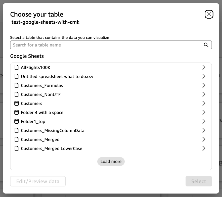Click the Folder 4 with a space icon
This screenshot has height=197, width=222.
tap(17, 113)
